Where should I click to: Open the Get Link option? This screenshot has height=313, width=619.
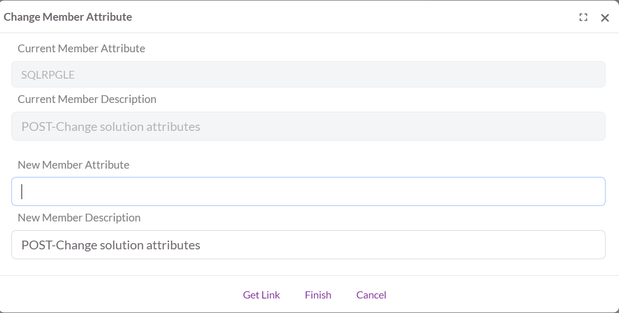[x=262, y=295]
